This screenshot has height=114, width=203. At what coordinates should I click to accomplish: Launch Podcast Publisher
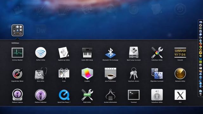[x=41, y=95]
